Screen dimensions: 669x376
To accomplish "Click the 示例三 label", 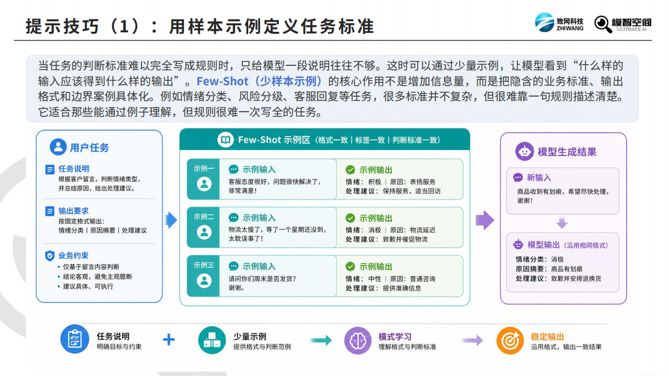I will tap(204, 265).
